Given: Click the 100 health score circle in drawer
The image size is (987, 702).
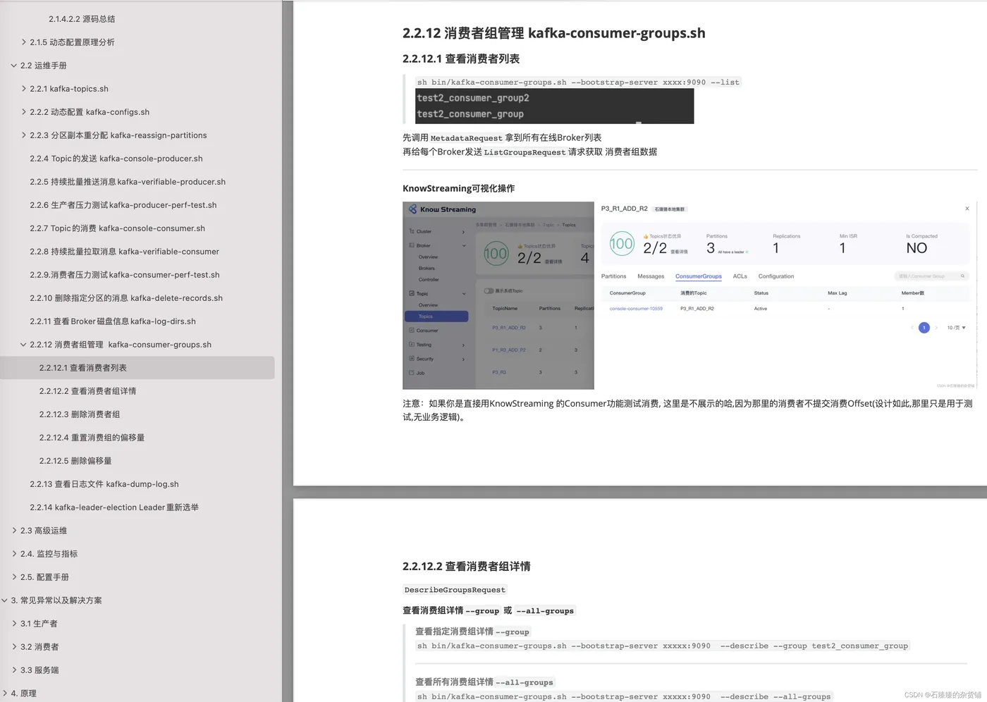Looking at the screenshot, I should (622, 244).
